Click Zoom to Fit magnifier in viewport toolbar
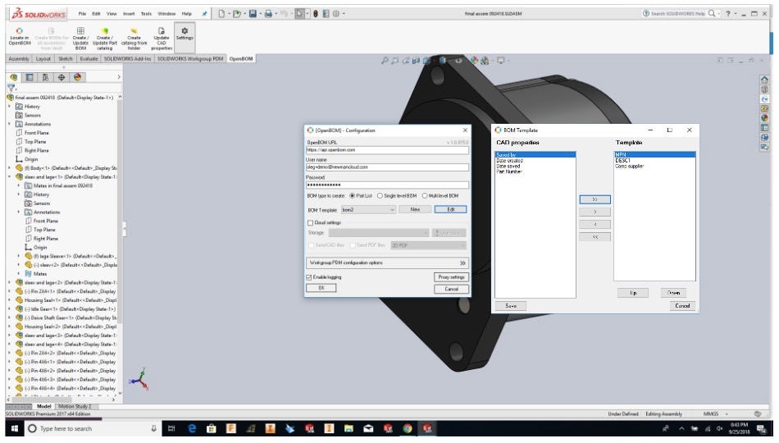Viewport: 779px width, 443px height. pos(384,60)
